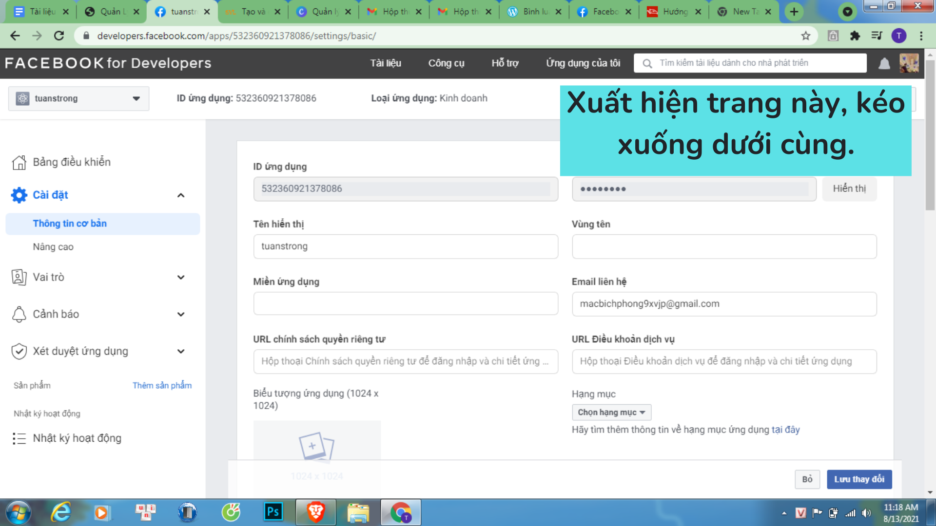The image size is (936, 526).
Task: Open Hỗ trợ menu in header
Action: click(x=505, y=63)
